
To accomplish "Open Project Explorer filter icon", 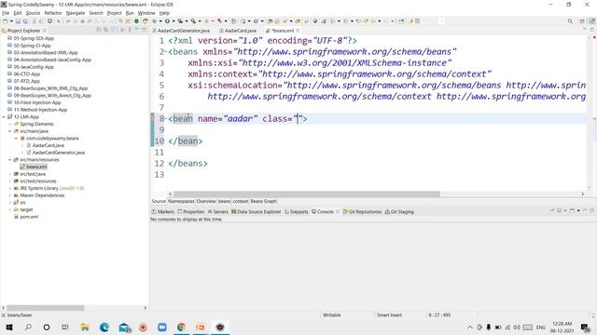I will [x=113, y=30].
